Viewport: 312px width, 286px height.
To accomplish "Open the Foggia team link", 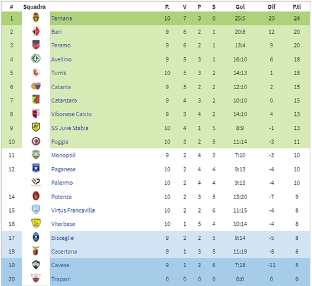I will click(x=60, y=142).
